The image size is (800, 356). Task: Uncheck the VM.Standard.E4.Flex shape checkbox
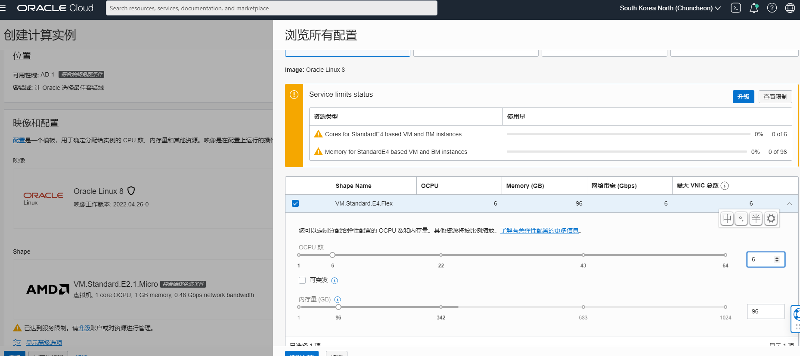[x=295, y=203]
